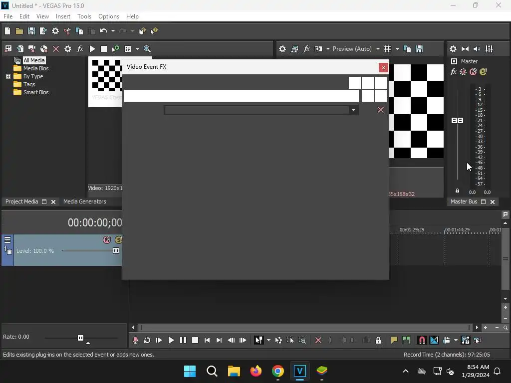The image size is (511, 383).
Task: Copy snapshot to clipboard in preview toolbar
Action: pos(407,49)
